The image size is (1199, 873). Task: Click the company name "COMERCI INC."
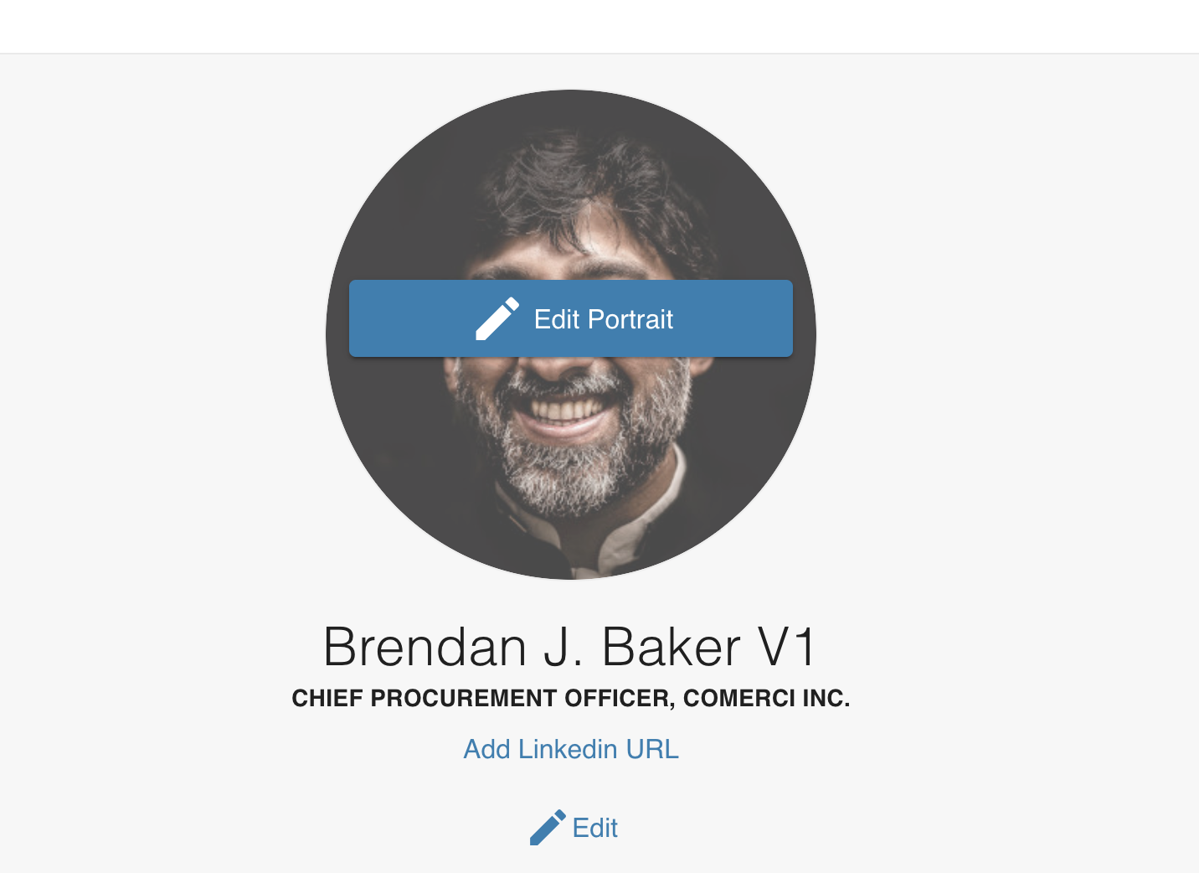coord(766,698)
